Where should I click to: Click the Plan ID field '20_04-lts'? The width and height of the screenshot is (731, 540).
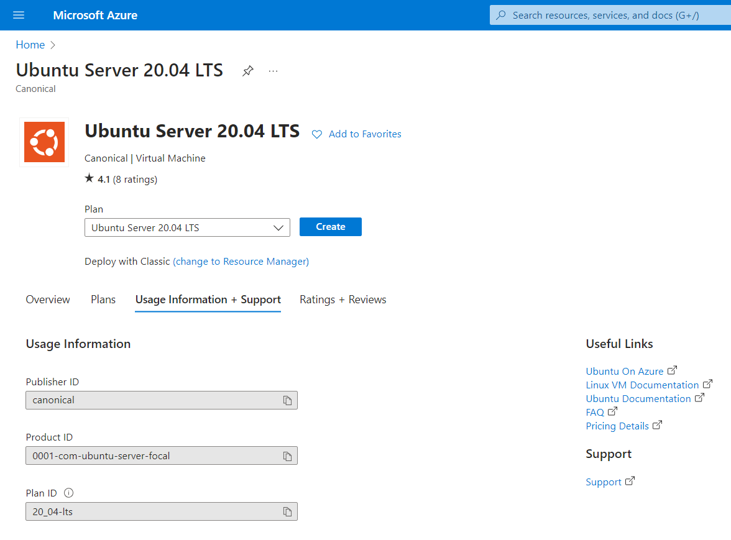(x=162, y=511)
